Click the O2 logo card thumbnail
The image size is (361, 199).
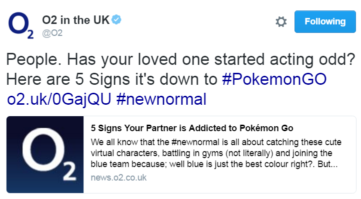[45, 155]
